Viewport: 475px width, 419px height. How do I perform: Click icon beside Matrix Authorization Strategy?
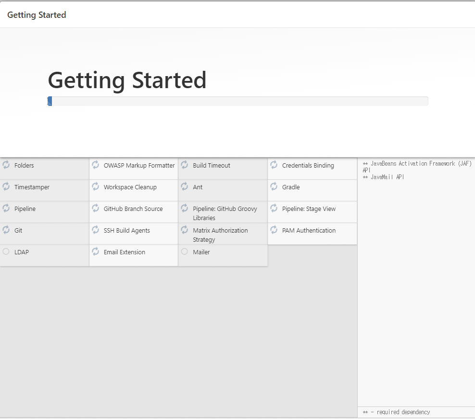point(185,230)
